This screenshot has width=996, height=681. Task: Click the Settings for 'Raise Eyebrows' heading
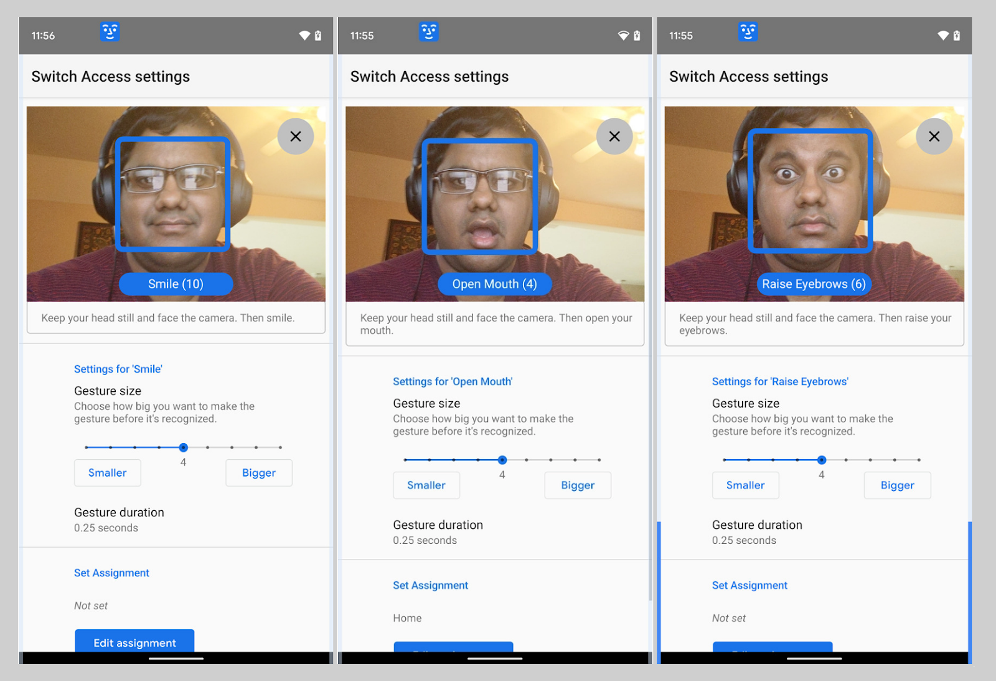pyautogui.click(x=780, y=381)
